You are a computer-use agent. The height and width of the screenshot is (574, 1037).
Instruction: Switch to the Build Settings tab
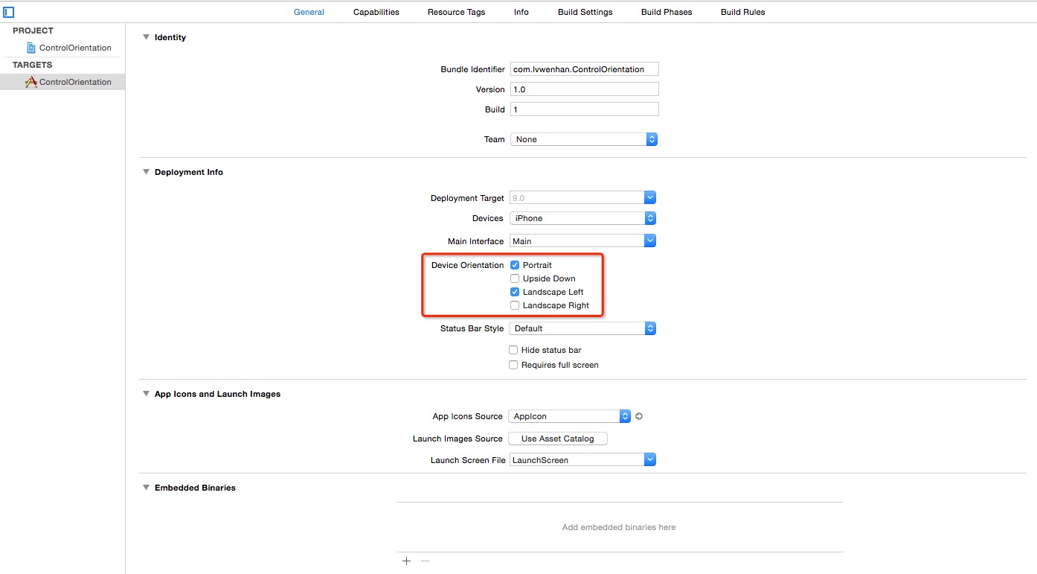point(585,12)
